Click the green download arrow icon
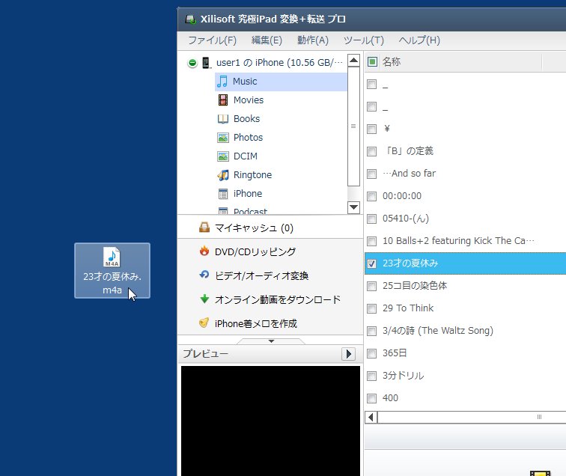This screenshot has height=476, width=566. coord(204,299)
